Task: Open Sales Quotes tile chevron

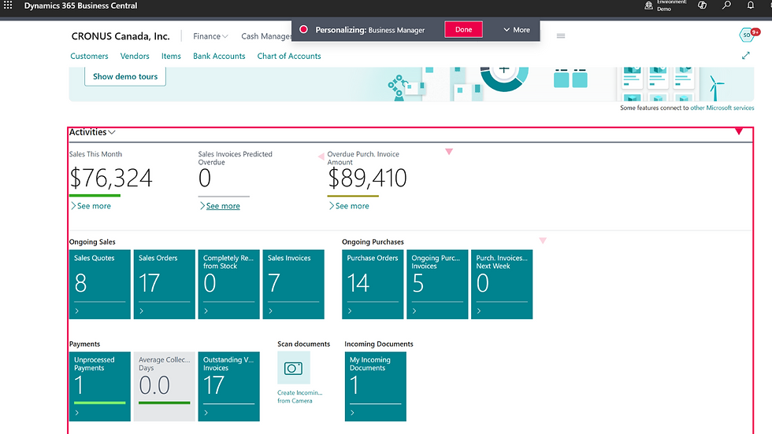Action: coord(77,311)
